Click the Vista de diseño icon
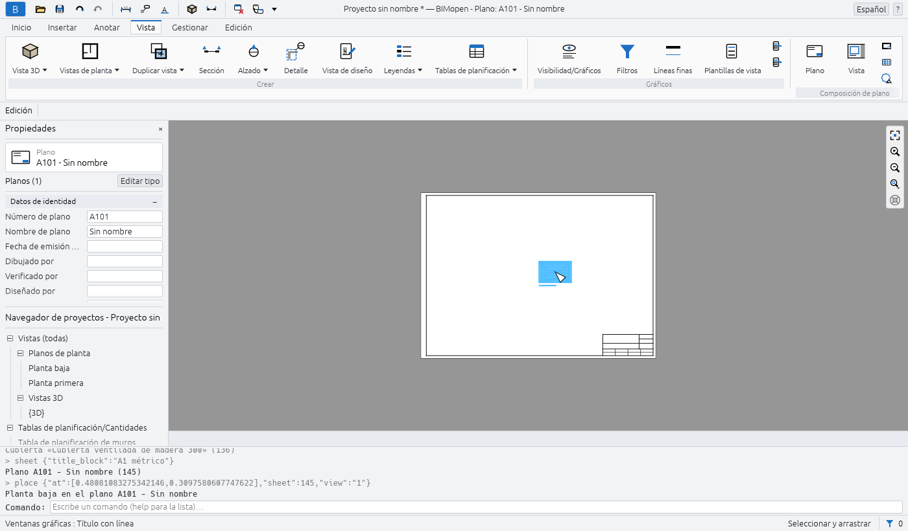 click(x=347, y=51)
